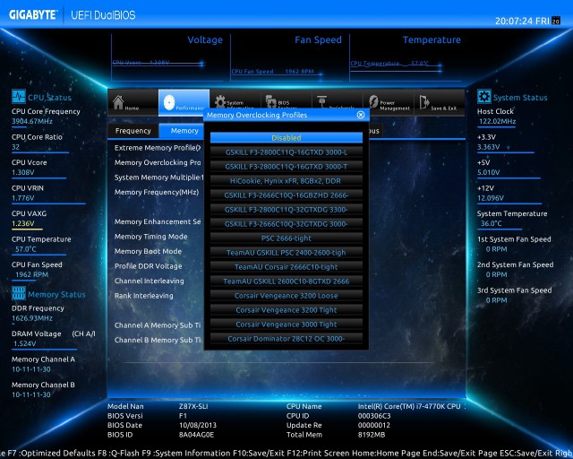The height and width of the screenshot is (459, 573).
Task: Click the DDR Frequency 1626.93MHz value
Action: (x=32, y=318)
